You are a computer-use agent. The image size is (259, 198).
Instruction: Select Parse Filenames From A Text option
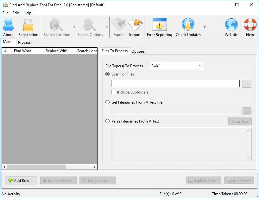tap(108, 121)
